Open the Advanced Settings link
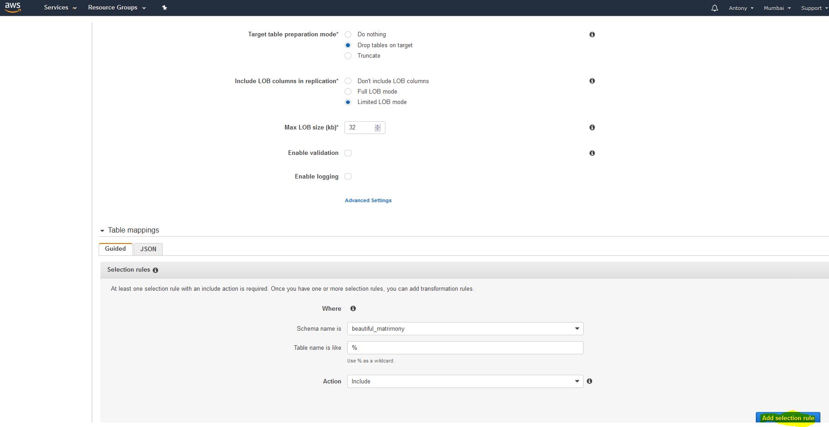 [368, 200]
